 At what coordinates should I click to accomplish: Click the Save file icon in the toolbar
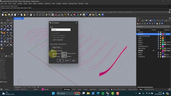pyautogui.click(x=9, y=15)
